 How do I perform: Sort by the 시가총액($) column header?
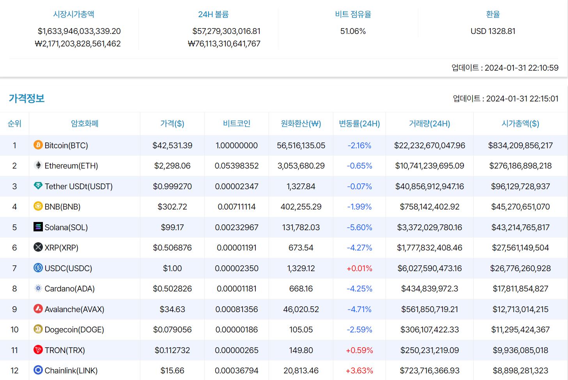520,124
